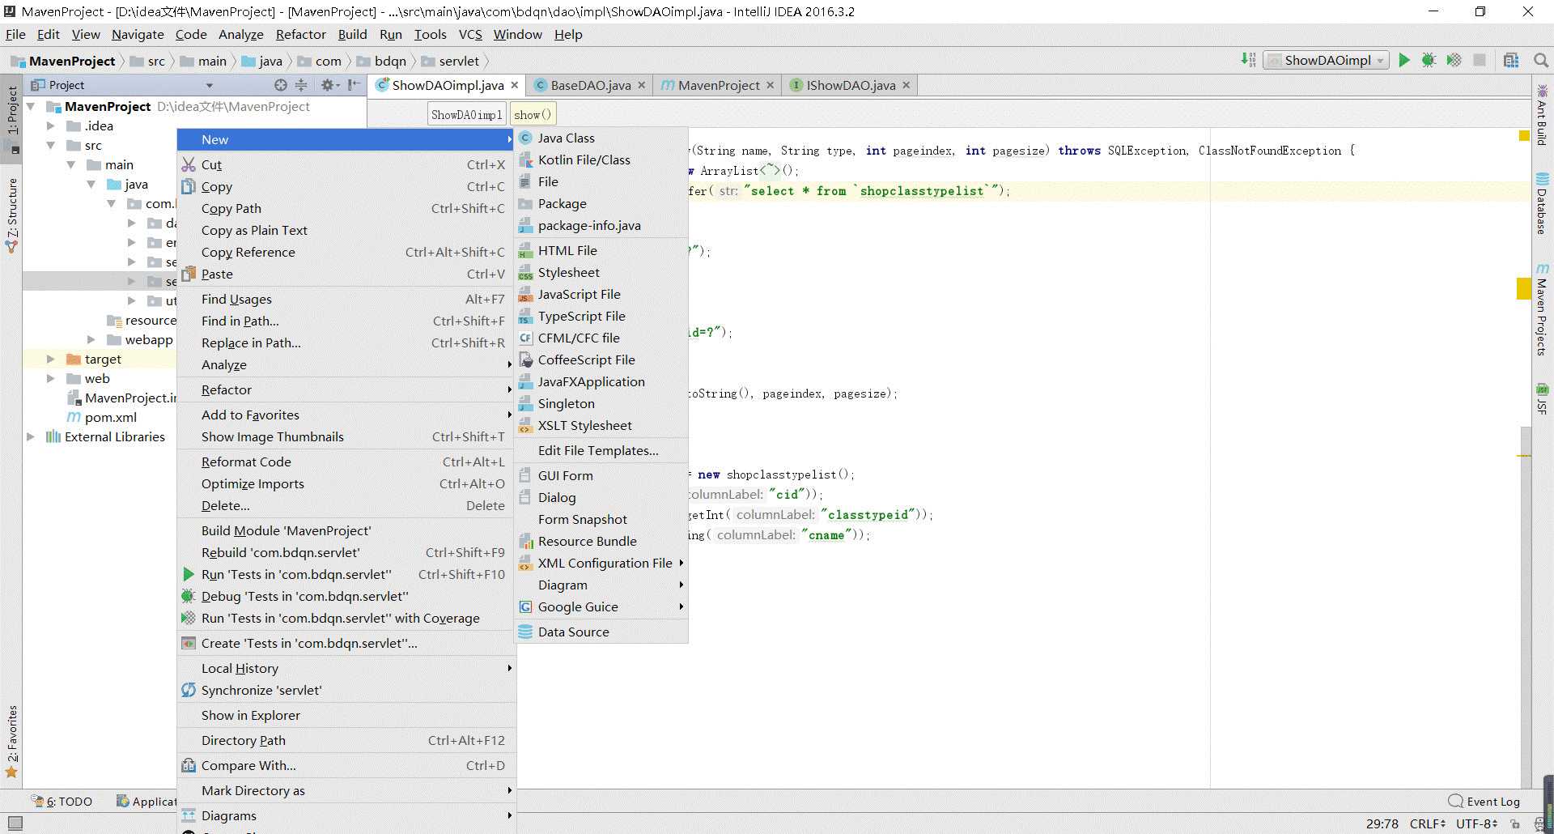Hide Project panel with hide icon
The width and height of the screenshot is (1554, 834).
coord(354,85)
